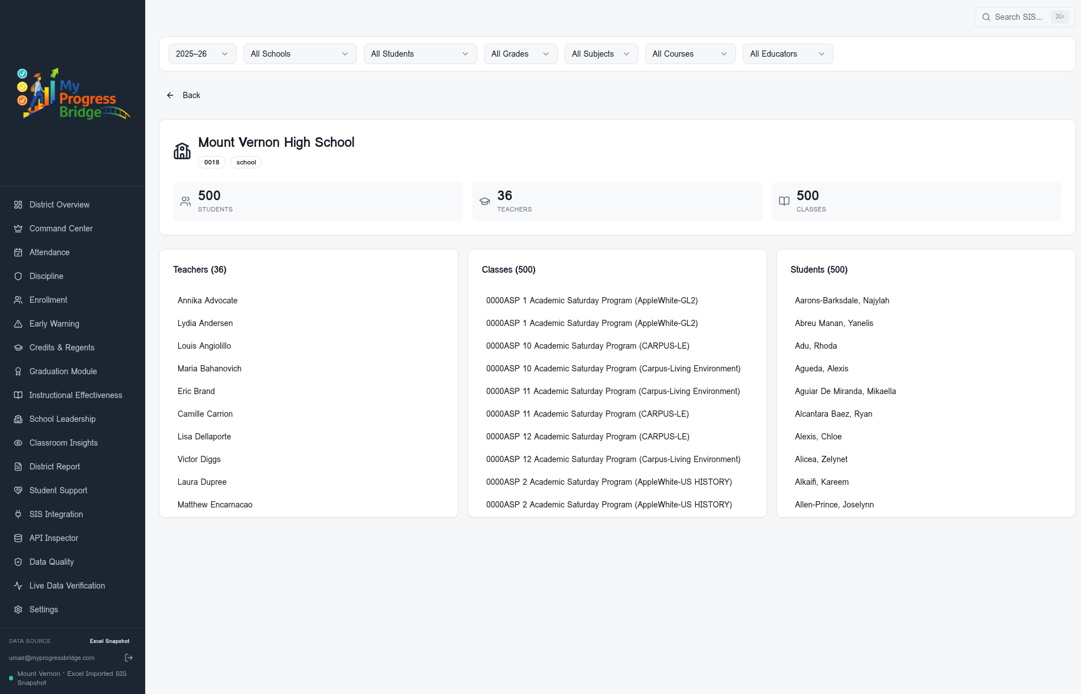
Task: Click the Enrollment people icon
Action: point(18,300)
